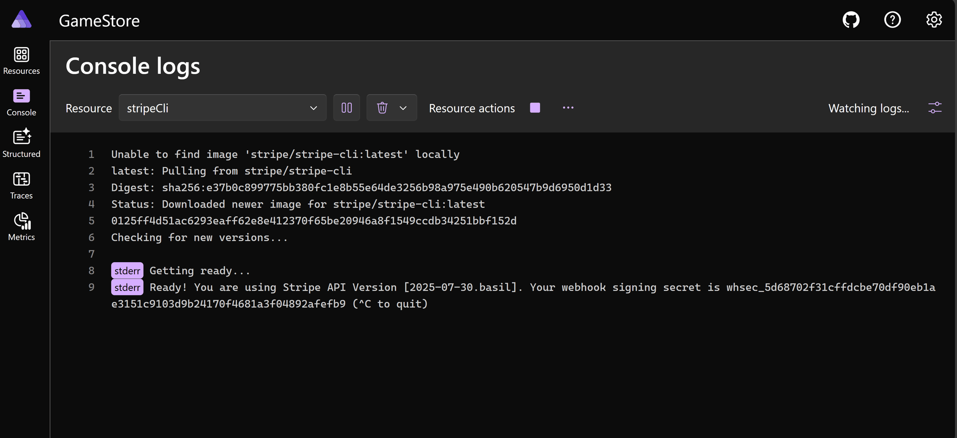The height and width of the screenshot is (438, 957).
Task: Click the Console logs heading
Action: pos(133,65)
